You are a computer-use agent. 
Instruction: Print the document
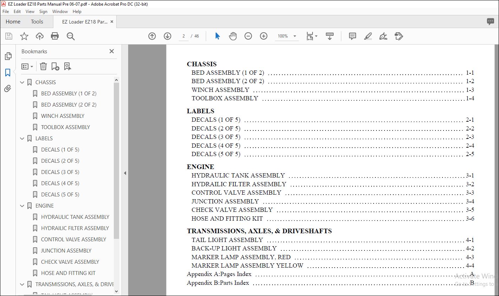(55, 36)
